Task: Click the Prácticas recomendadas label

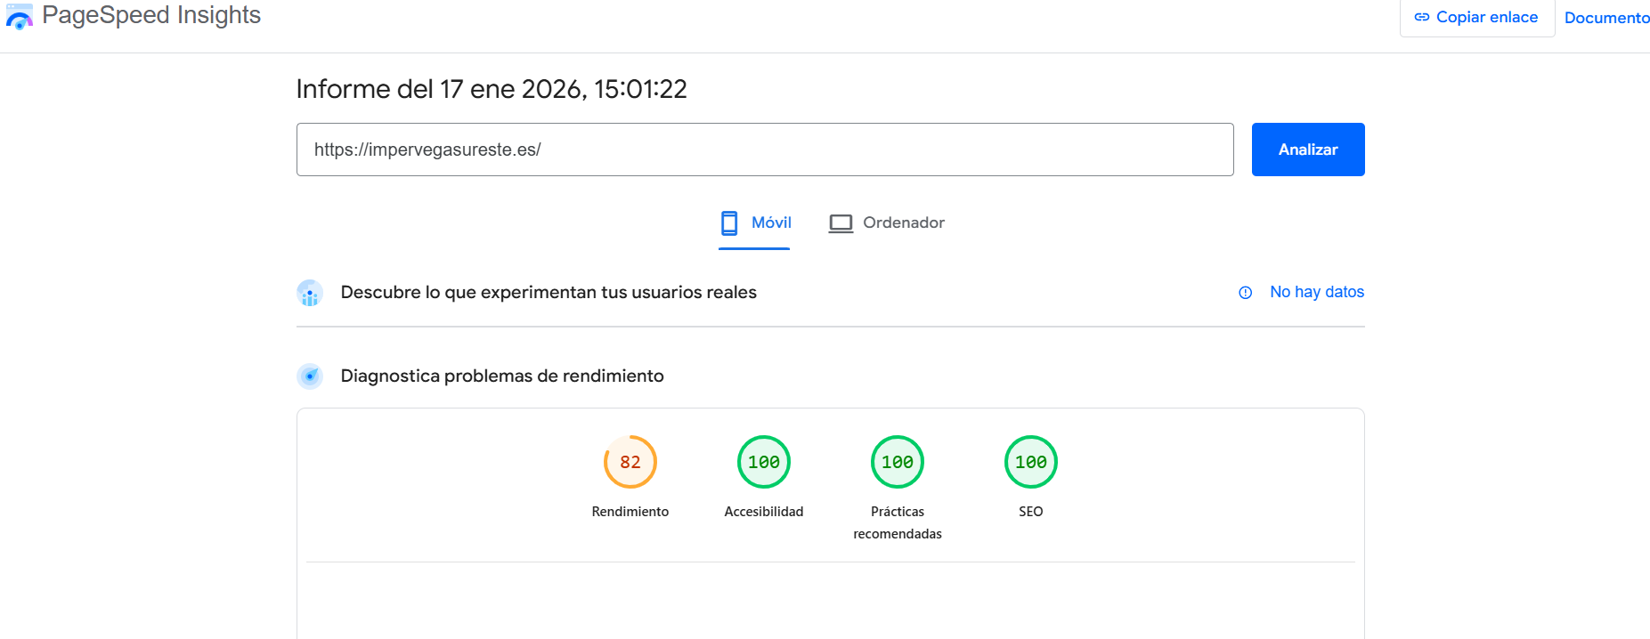Action: 898,522
